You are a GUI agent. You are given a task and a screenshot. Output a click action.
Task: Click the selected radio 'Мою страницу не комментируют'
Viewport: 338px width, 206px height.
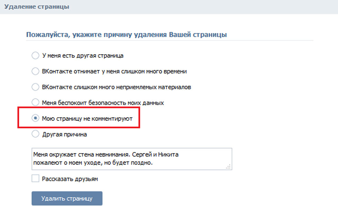pyautogui.click(x=35, y=118)
